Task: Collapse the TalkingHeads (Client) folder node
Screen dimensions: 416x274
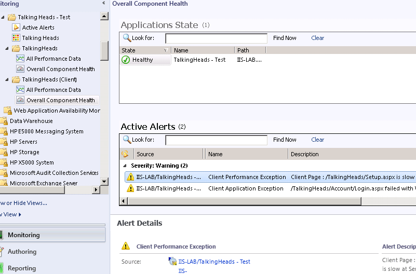Action: [x=7, y=79]
